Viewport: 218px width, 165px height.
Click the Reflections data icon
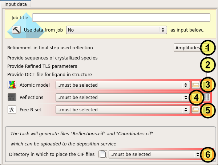coord(12,97)
